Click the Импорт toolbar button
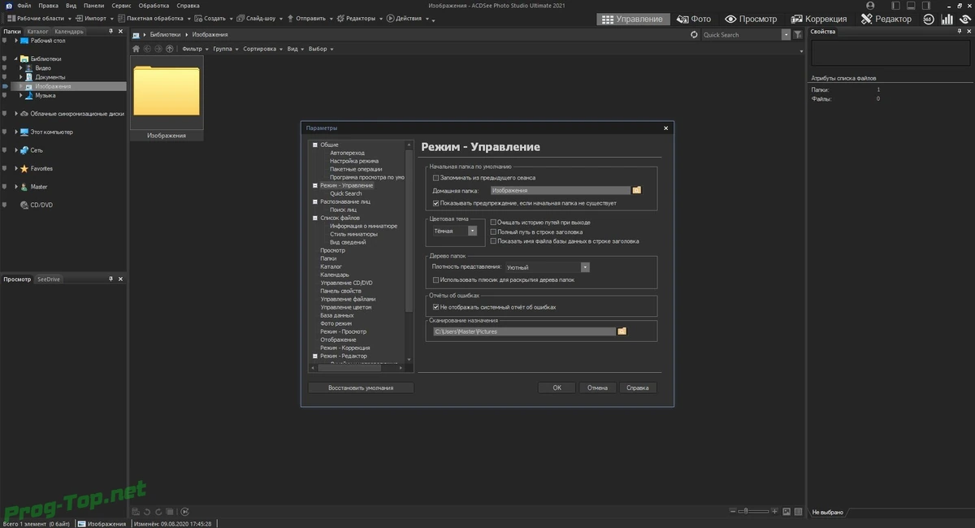Viewport: 975px width, 528px height. [92, 18]
